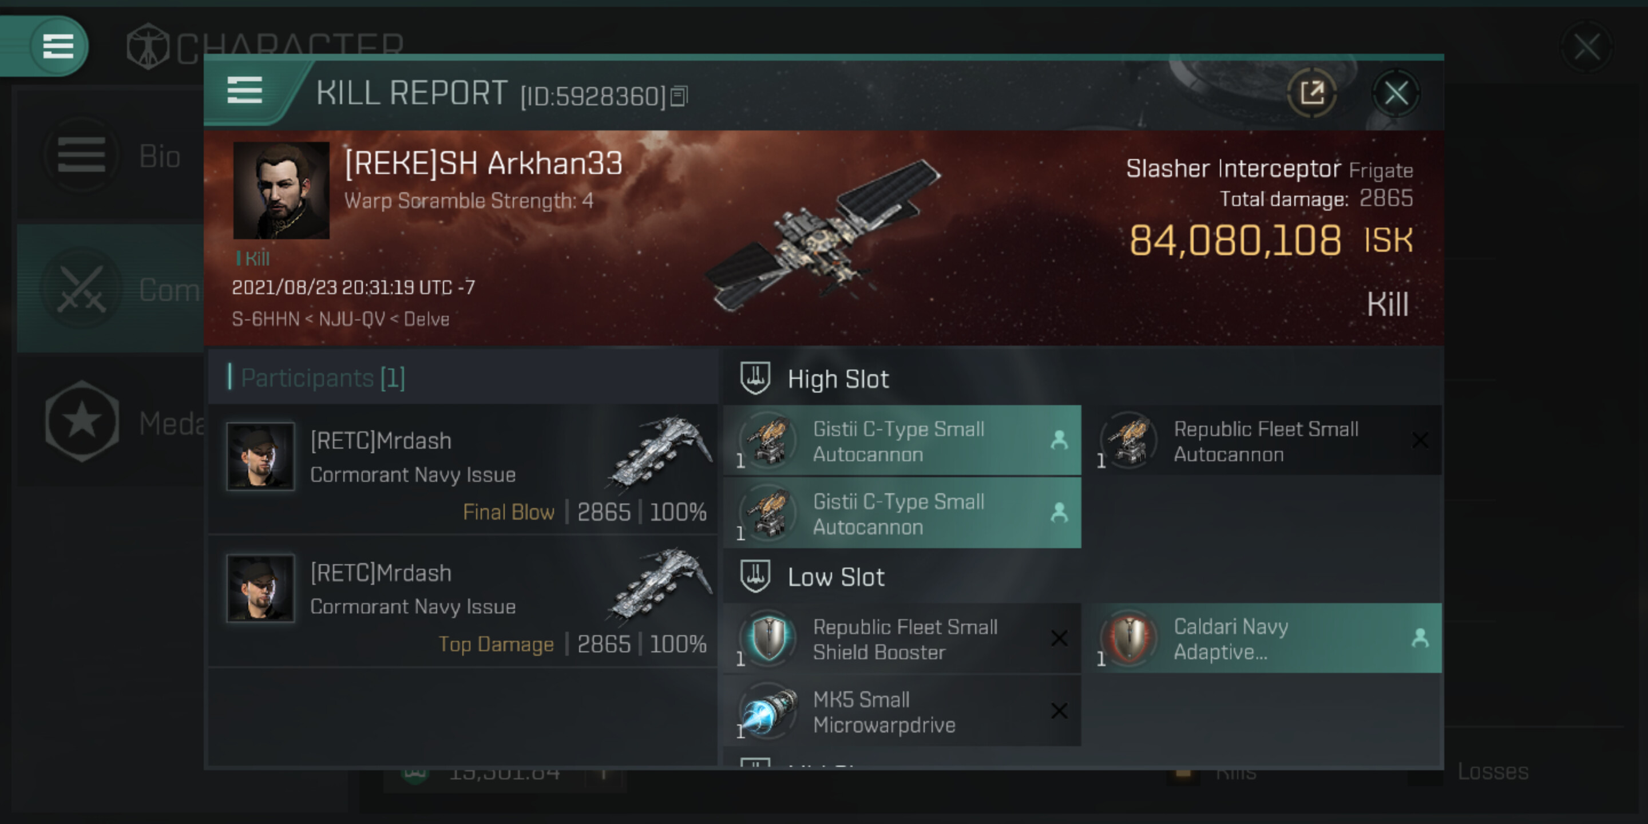Open the main menu in top-left corner

tap(58, 46)
